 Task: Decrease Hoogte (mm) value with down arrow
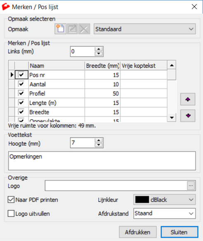click(99, 145)
